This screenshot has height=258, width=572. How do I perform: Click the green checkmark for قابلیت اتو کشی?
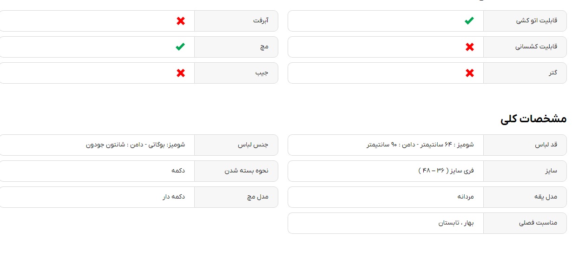click(x=469, y=21)
